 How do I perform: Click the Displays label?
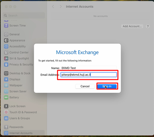15,79
